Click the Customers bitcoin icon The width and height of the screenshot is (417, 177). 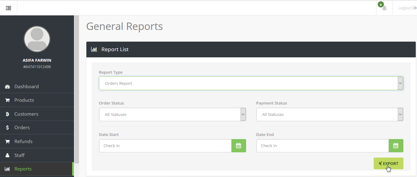point(7,114)
